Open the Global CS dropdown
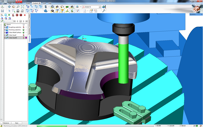The width and height of the screenshot is (203, 127). [100, 7]
